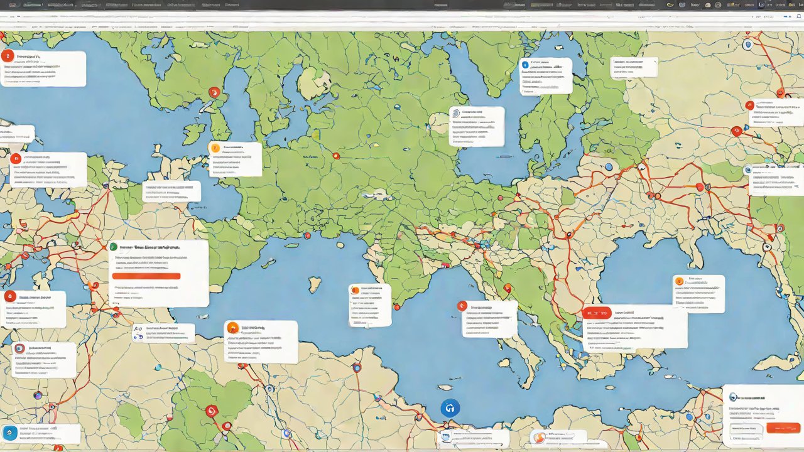Click the red marker on the upper-right road junction
The image size is (804, 452).
736,131
